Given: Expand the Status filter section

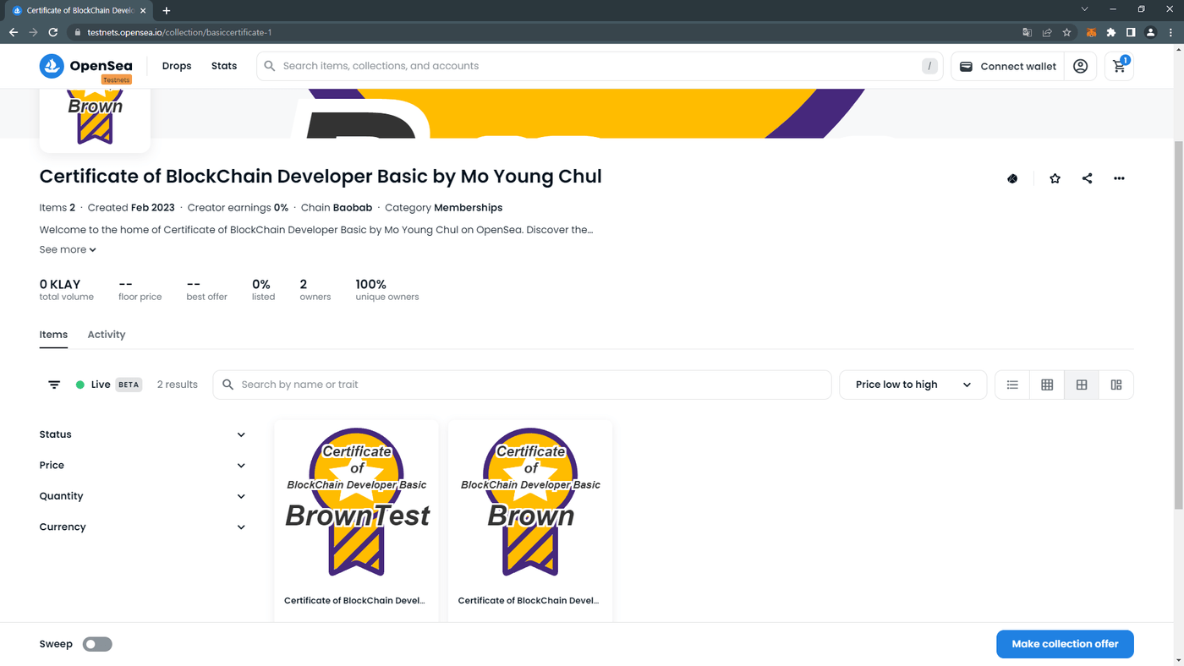Looking at the screenshot, I should (x=142, y=434).
